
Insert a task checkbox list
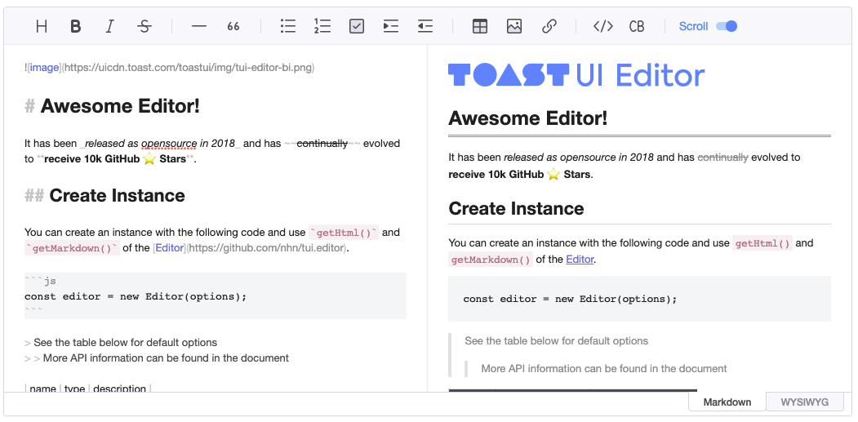pos(357,26)
